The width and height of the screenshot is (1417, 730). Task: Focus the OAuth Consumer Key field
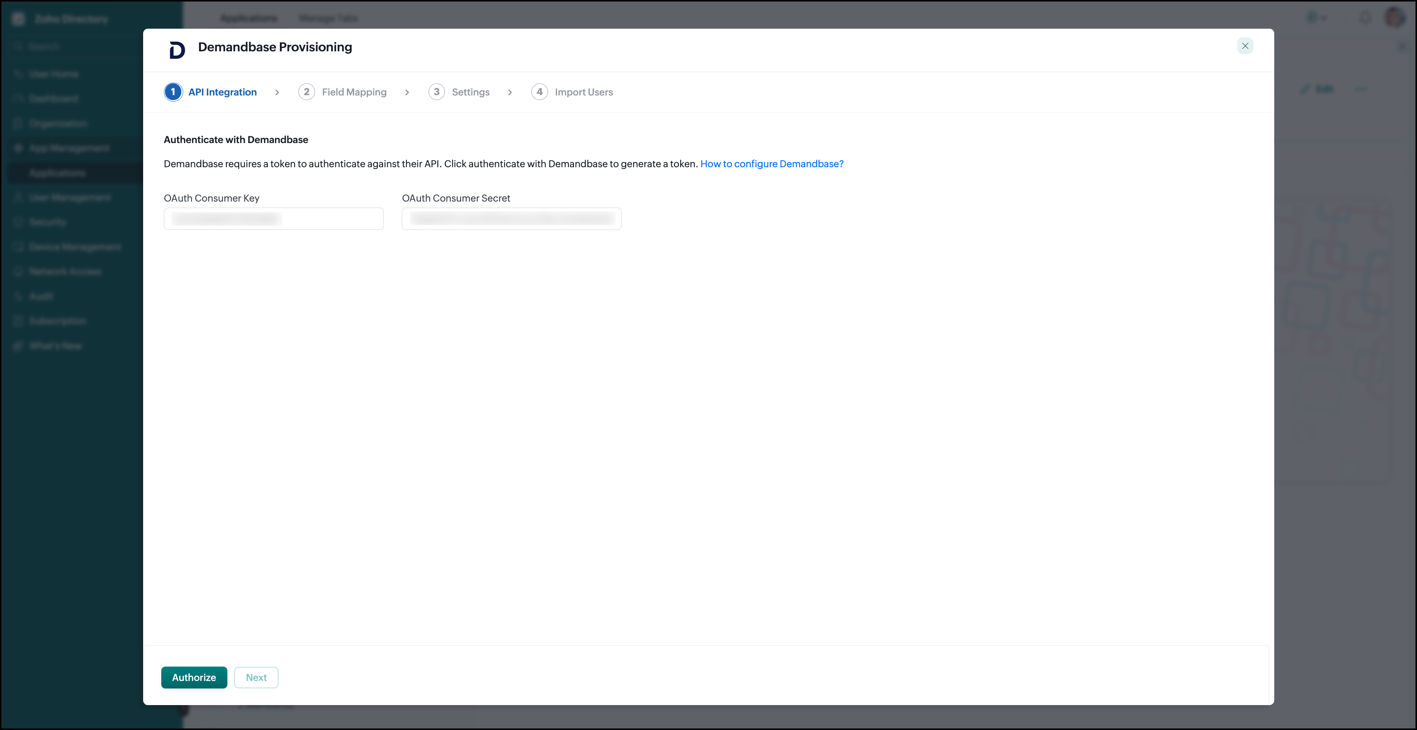click(274, 219)
